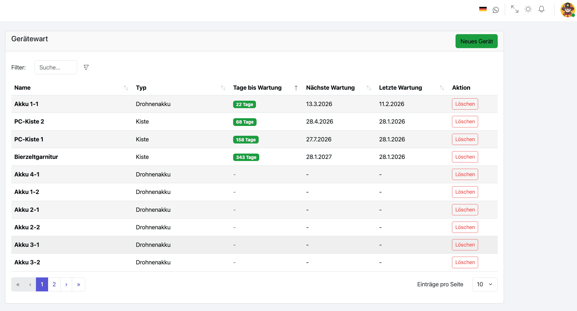Jump to last page with double chevron
Viewport: 577px width, 311px height.
[78, 284]
